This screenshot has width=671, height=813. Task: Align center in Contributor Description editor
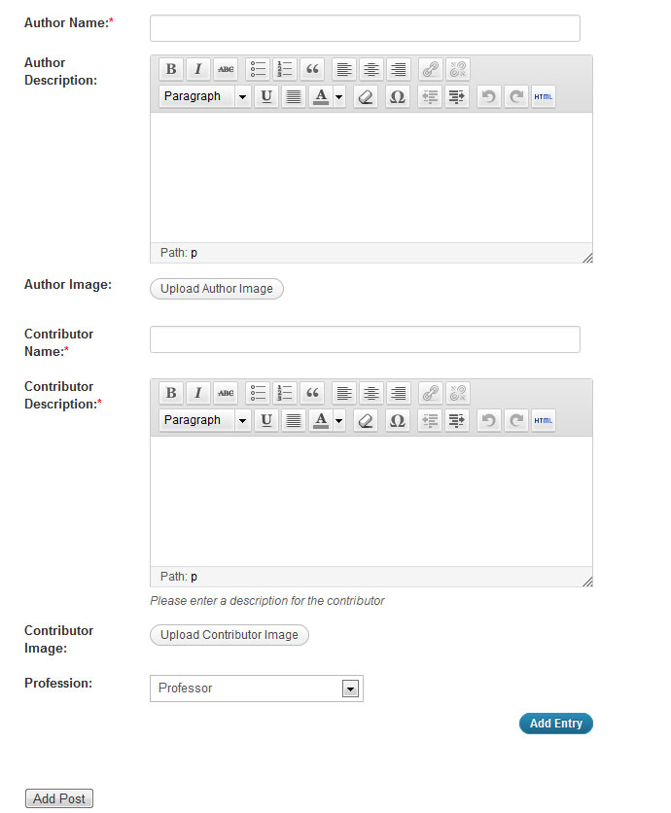click(x=371, y=393)
